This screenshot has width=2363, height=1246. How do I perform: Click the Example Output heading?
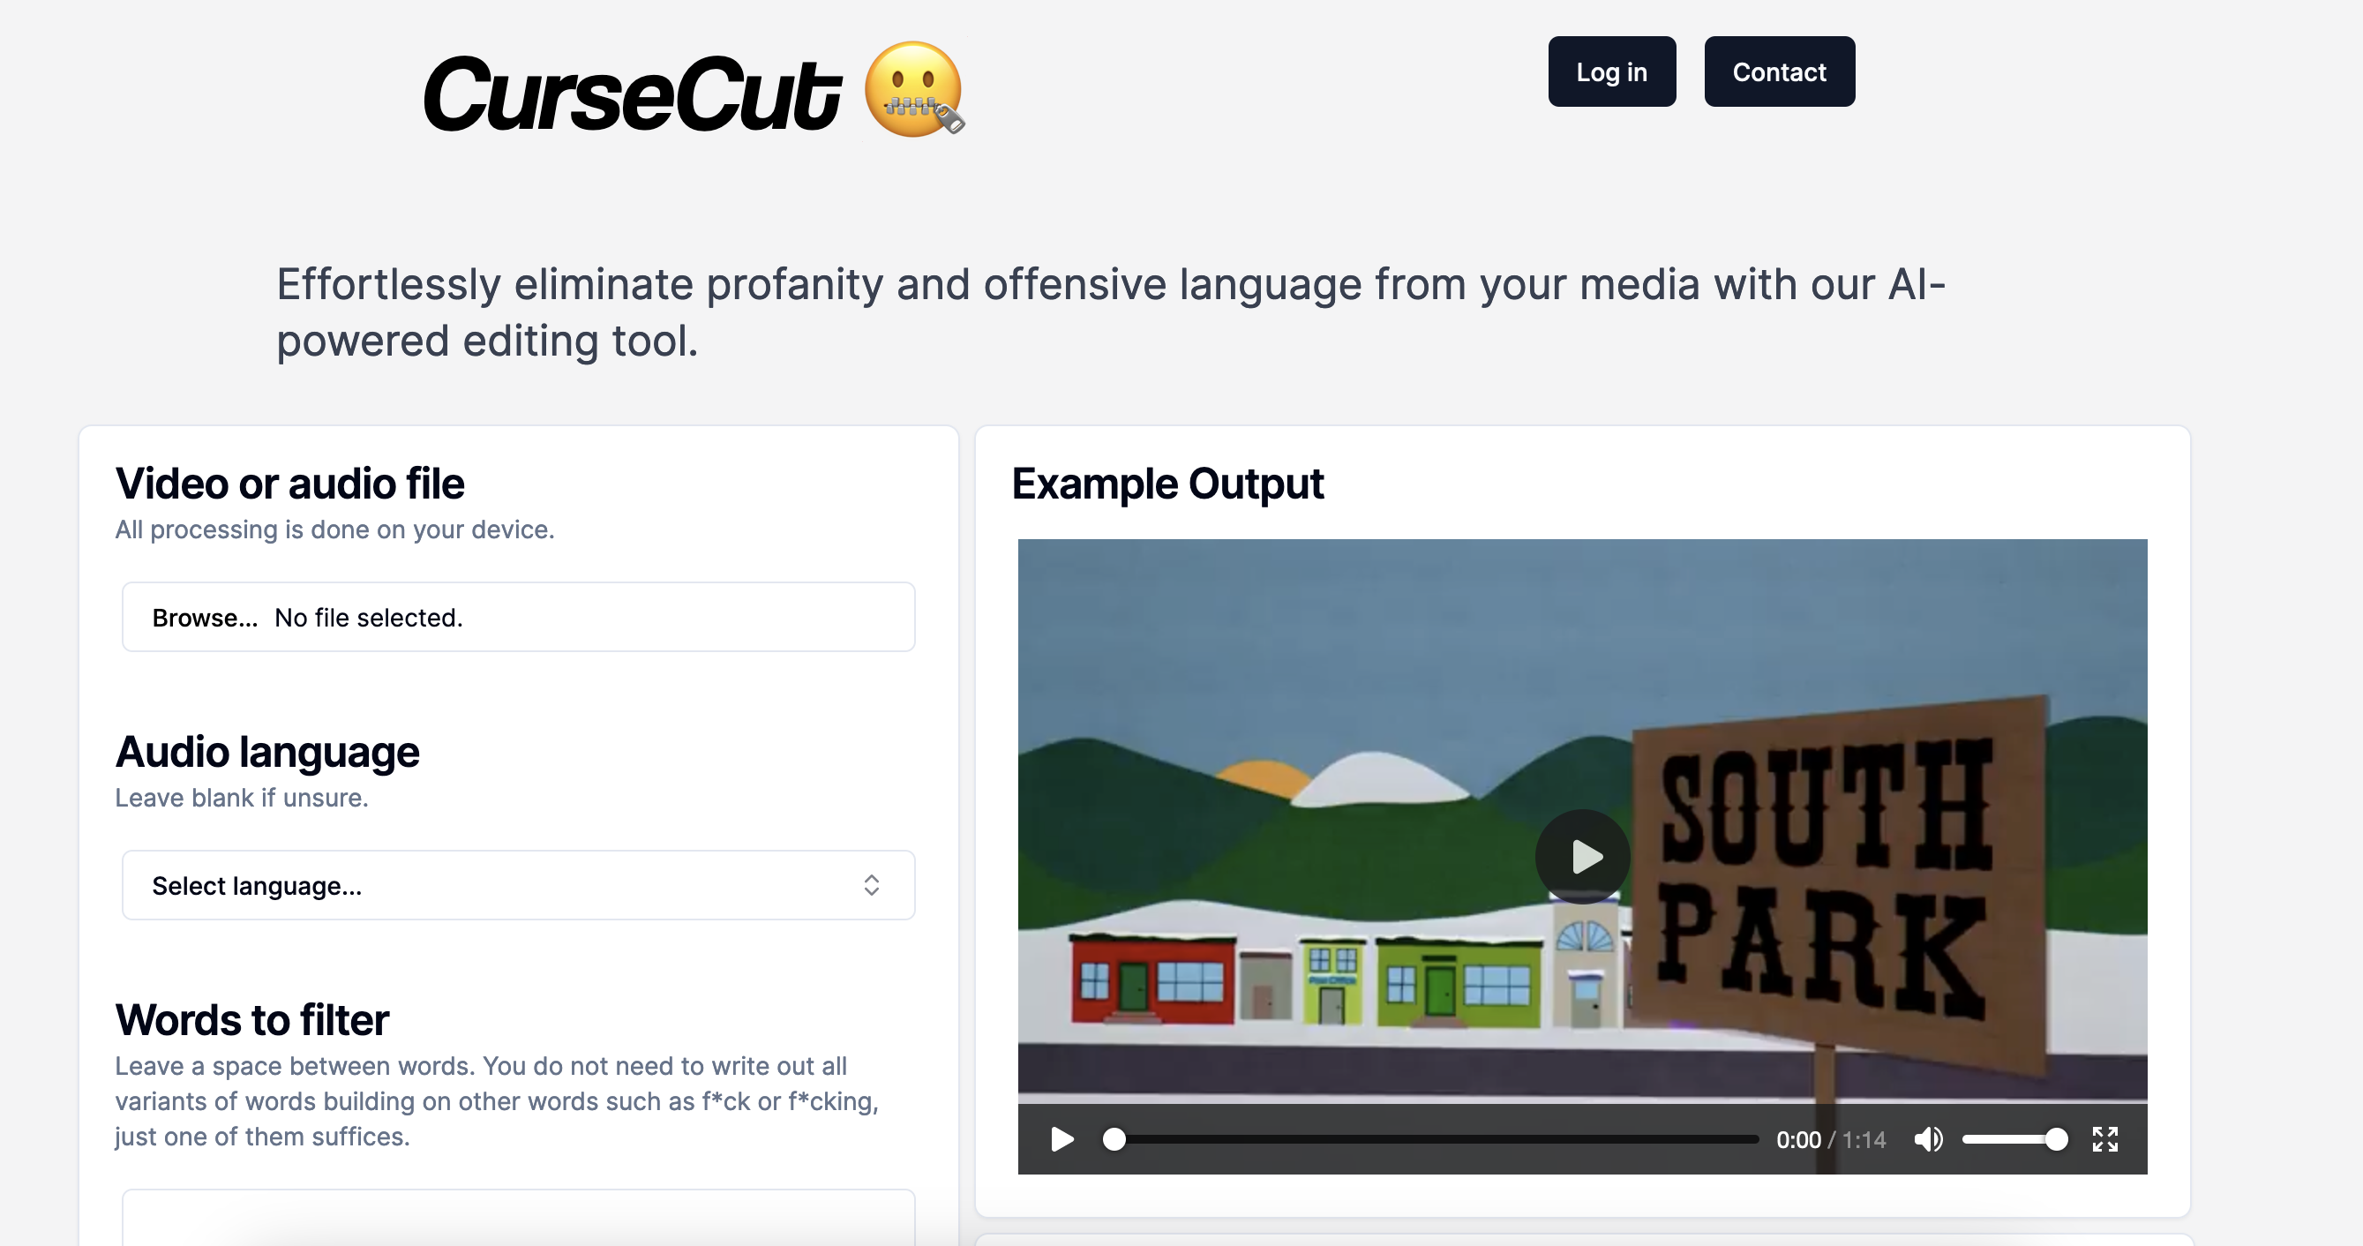(1166, 484)
